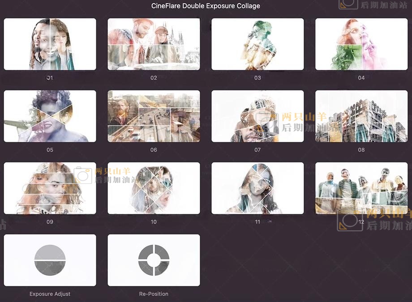Viewport: 412px width, 302px height.
Task: Click the "06" label under the thumbnail
Action: coord(154,150)
